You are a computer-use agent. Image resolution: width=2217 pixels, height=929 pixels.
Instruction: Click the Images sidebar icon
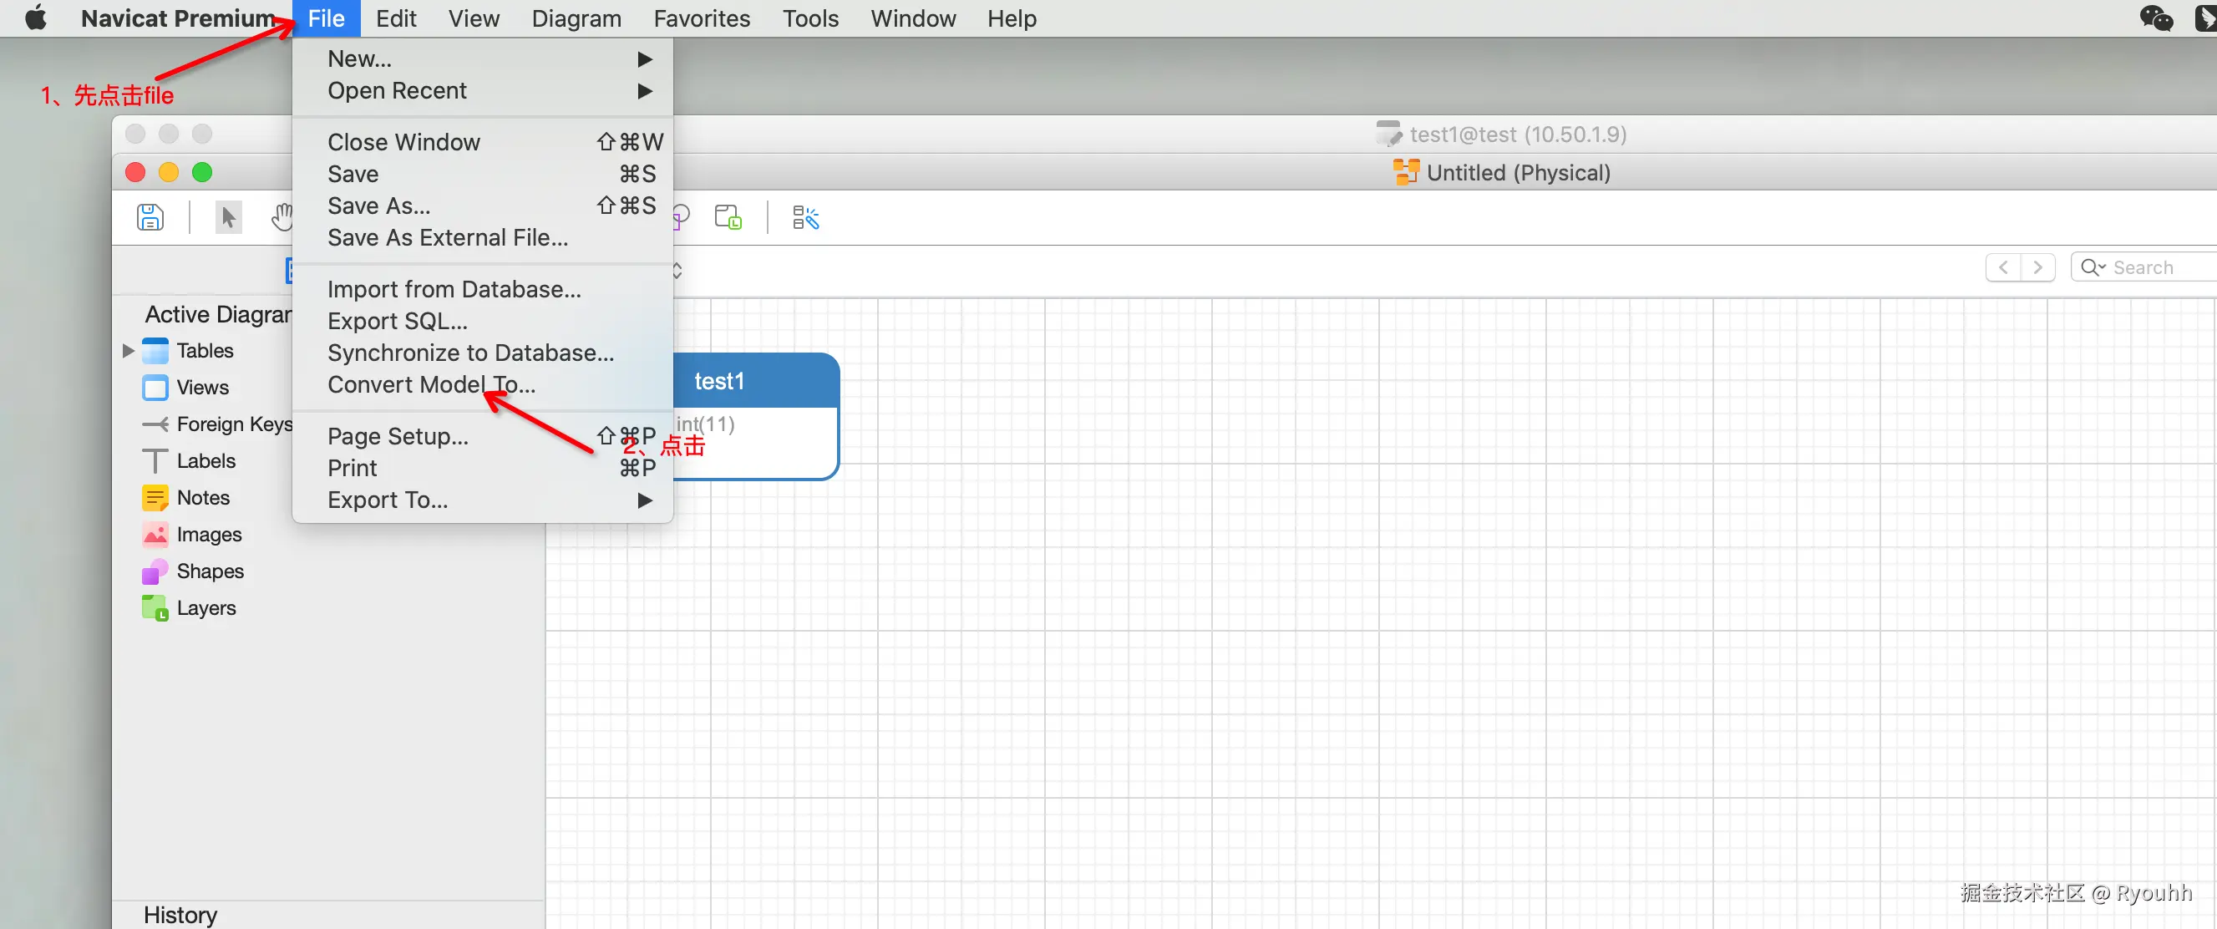(x=155, y=535)
